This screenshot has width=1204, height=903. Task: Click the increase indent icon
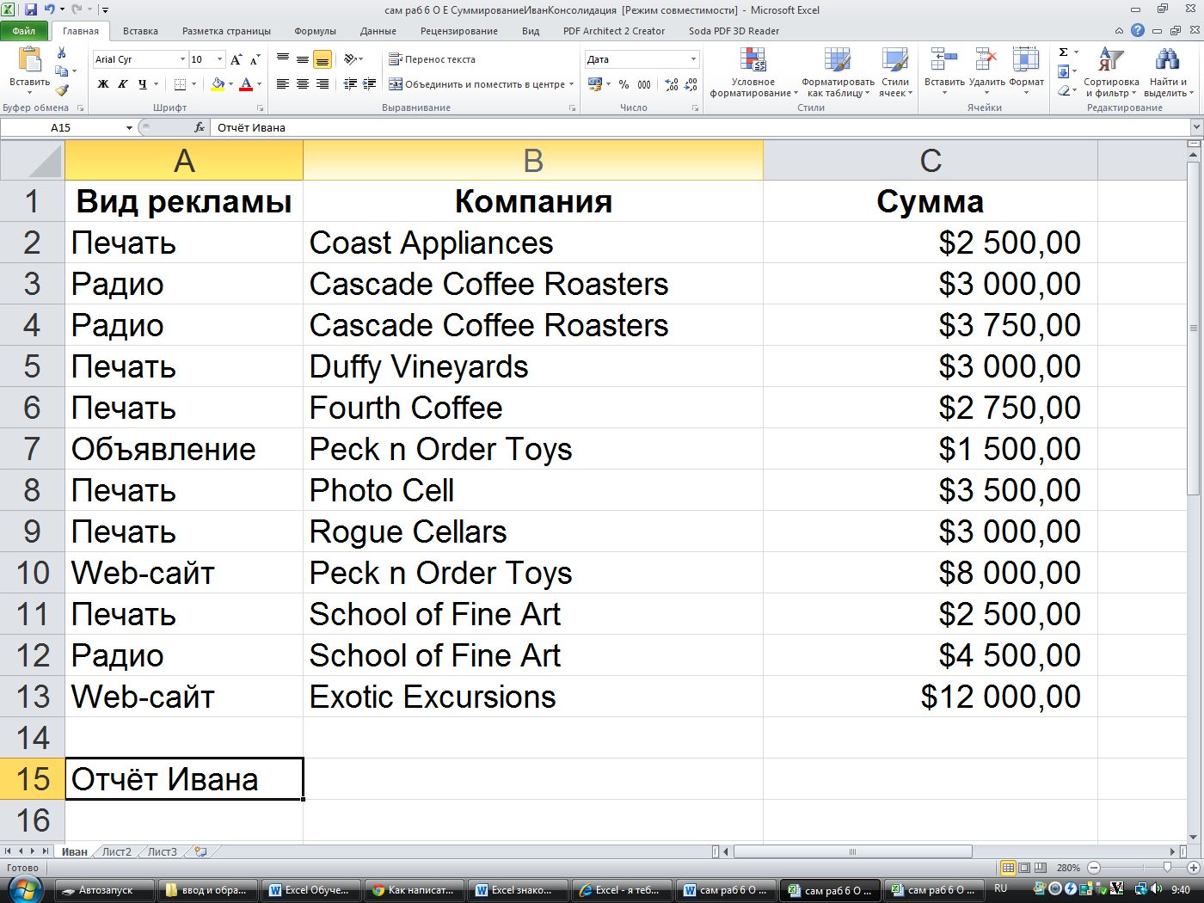tap(370, 84)
